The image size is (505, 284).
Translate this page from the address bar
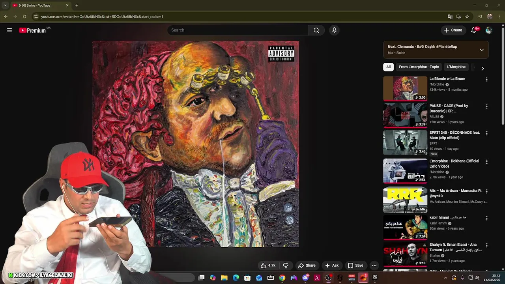point(450,17)
